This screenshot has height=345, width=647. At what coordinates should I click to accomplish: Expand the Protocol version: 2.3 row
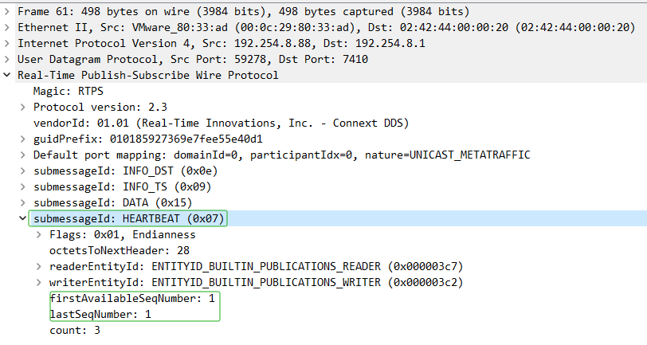pos(24,107)
